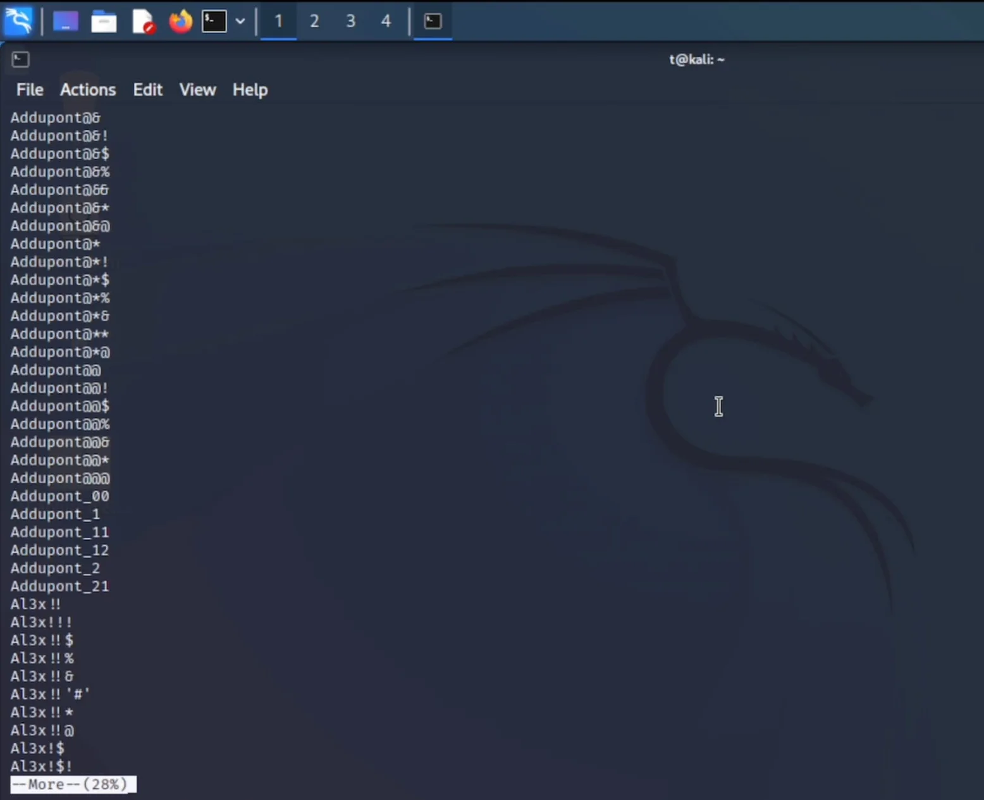Viewport: 984px width, 800px height.
Task: Open the View menu
Action: (197, 90)
